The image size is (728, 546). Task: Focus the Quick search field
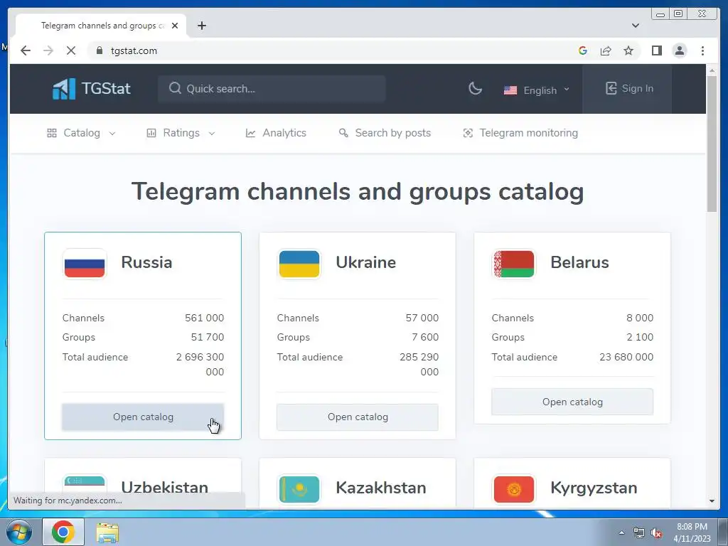(272, 89)
